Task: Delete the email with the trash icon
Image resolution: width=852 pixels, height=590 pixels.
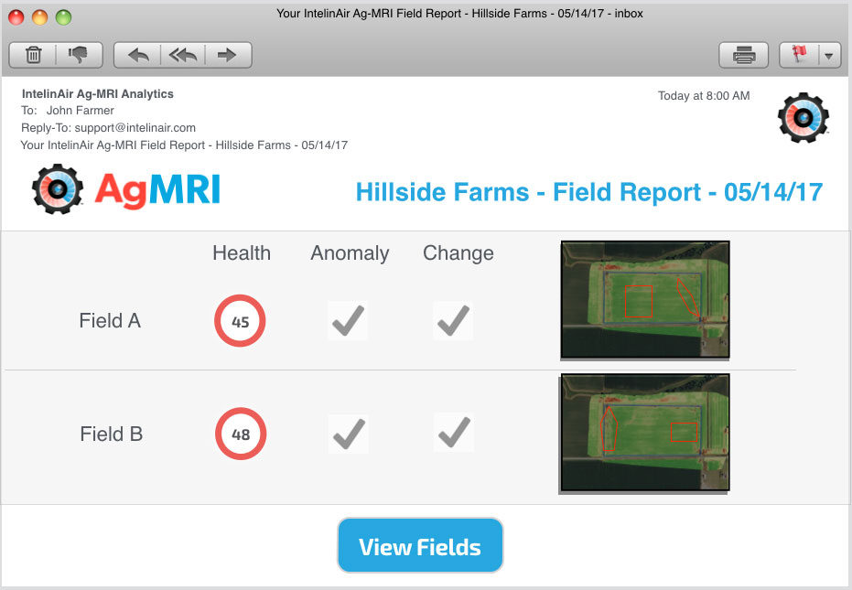Action: pyautogui.click(x=33, y=55)
